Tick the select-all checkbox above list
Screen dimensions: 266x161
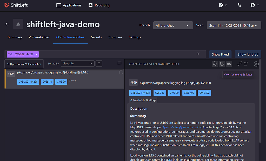pyautogui.click(x=119, y=63)
